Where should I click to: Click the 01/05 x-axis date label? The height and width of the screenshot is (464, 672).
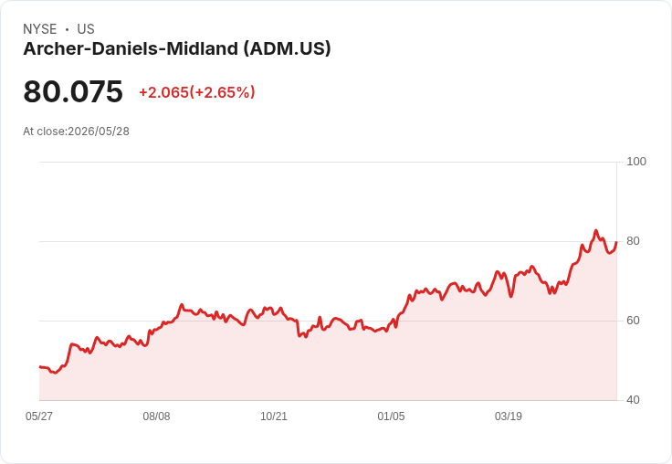point(391,417)
